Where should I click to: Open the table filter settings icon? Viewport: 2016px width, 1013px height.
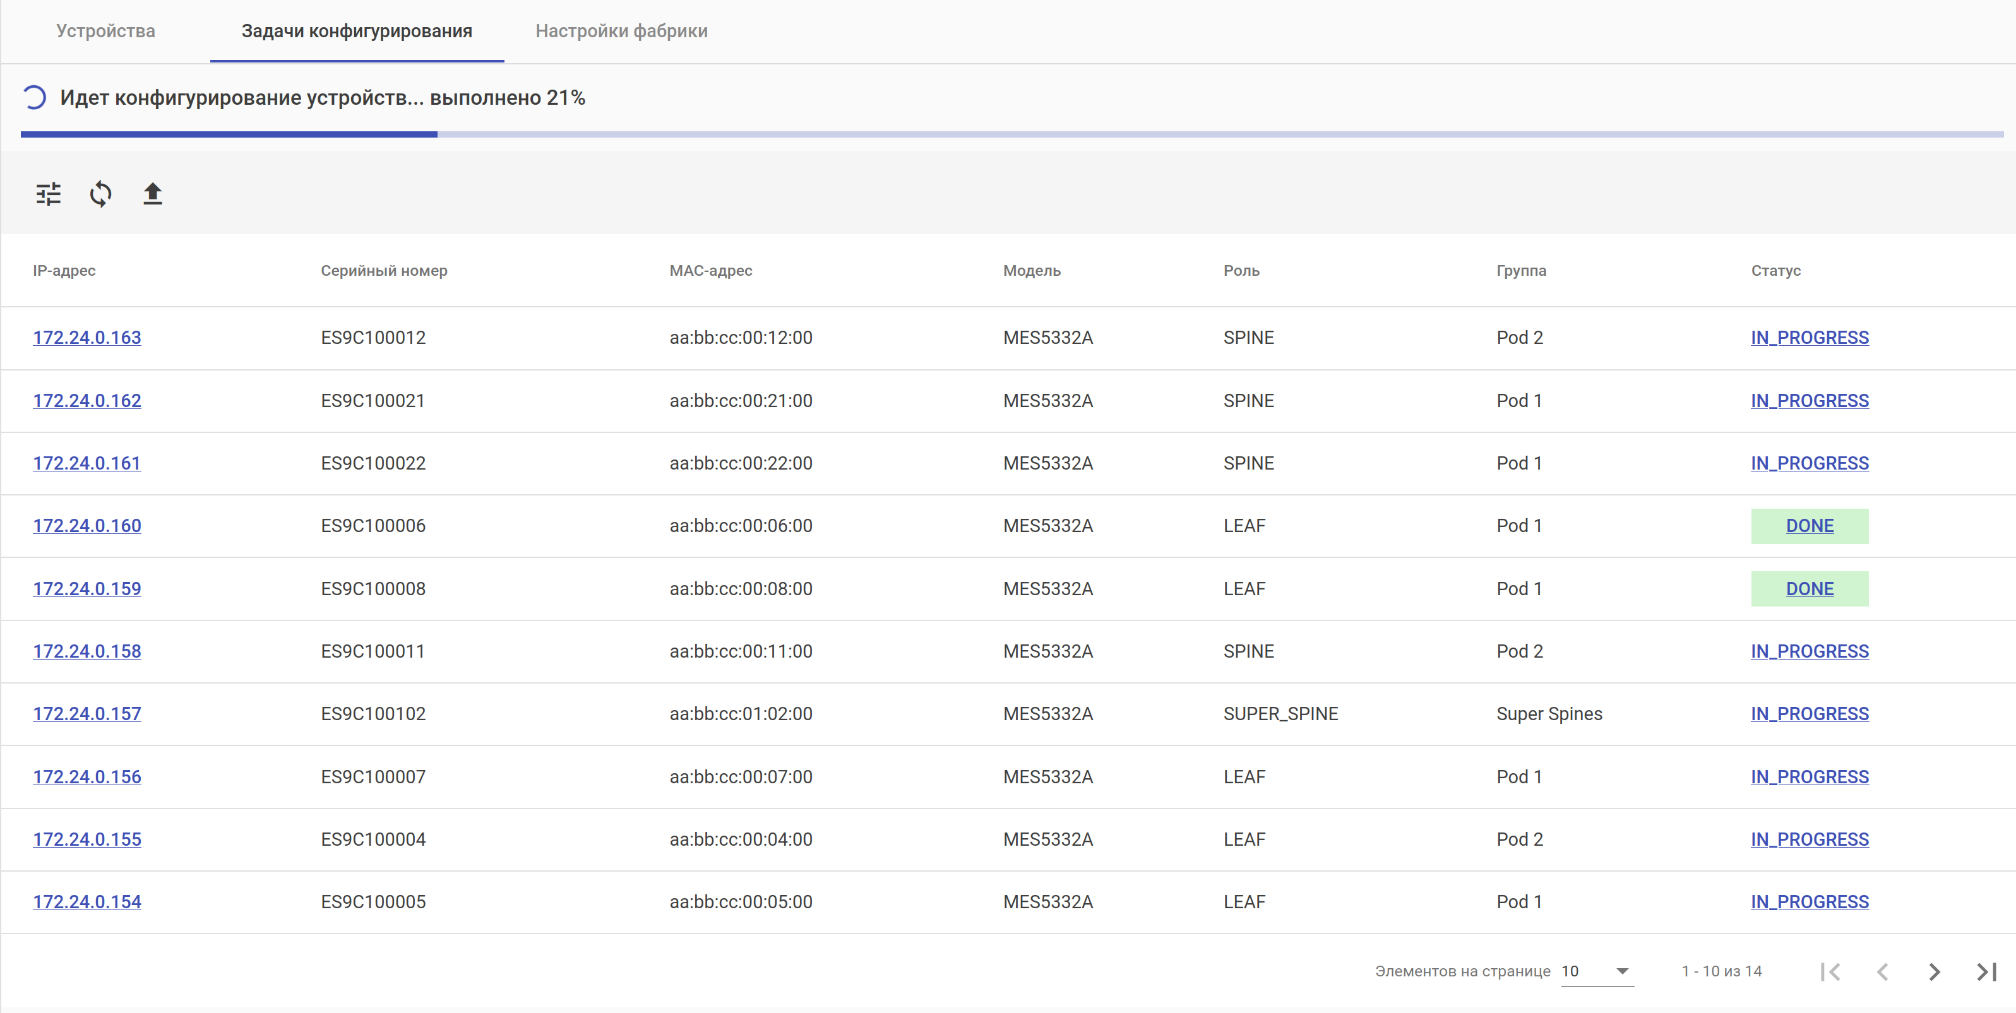click(49, 193)
